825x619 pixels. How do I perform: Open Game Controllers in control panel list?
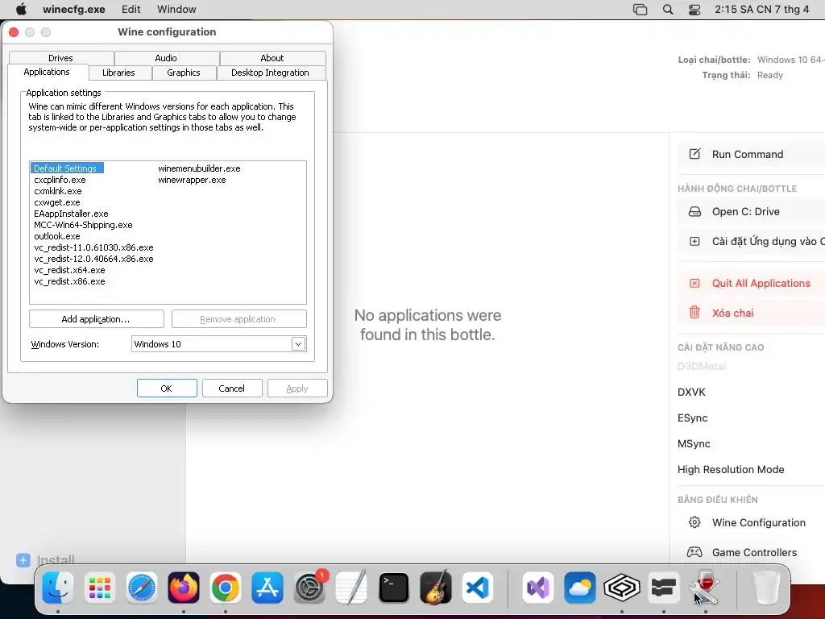click(754, 552)
